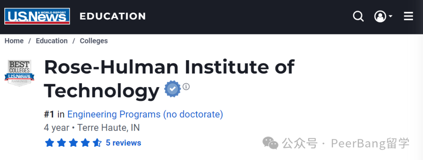Screen dimensions: 423x160
Task: Open the 5 reviews link
Action: 123,143
